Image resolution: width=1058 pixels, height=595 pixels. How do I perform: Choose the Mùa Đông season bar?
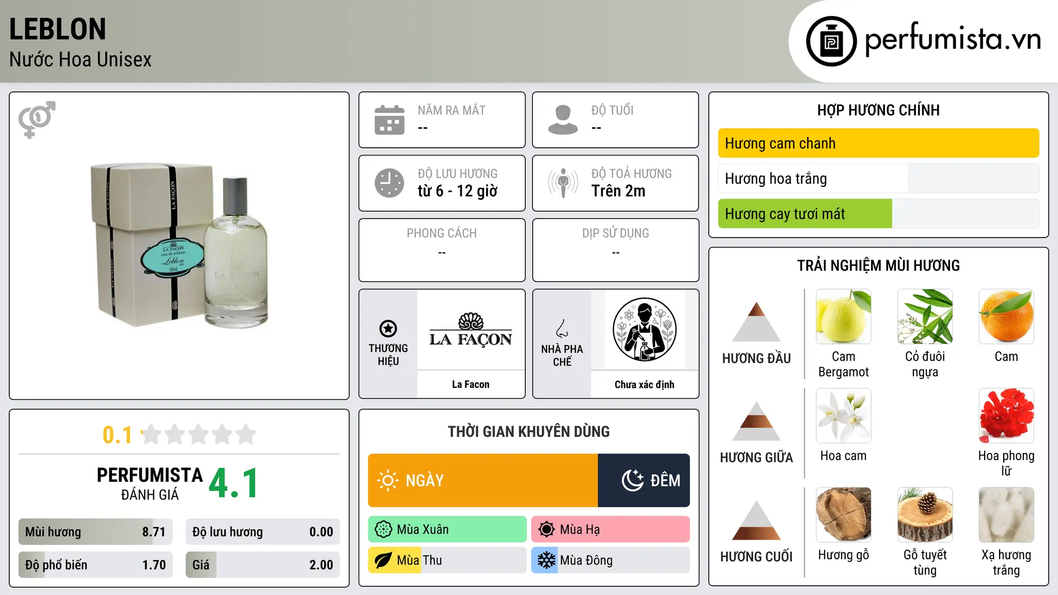tap(611, 560)
